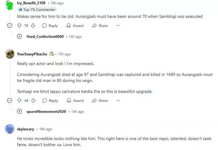Open Icy_Benefit_2109's user profile
Viewport: 218px width, 150px height.
31,3
